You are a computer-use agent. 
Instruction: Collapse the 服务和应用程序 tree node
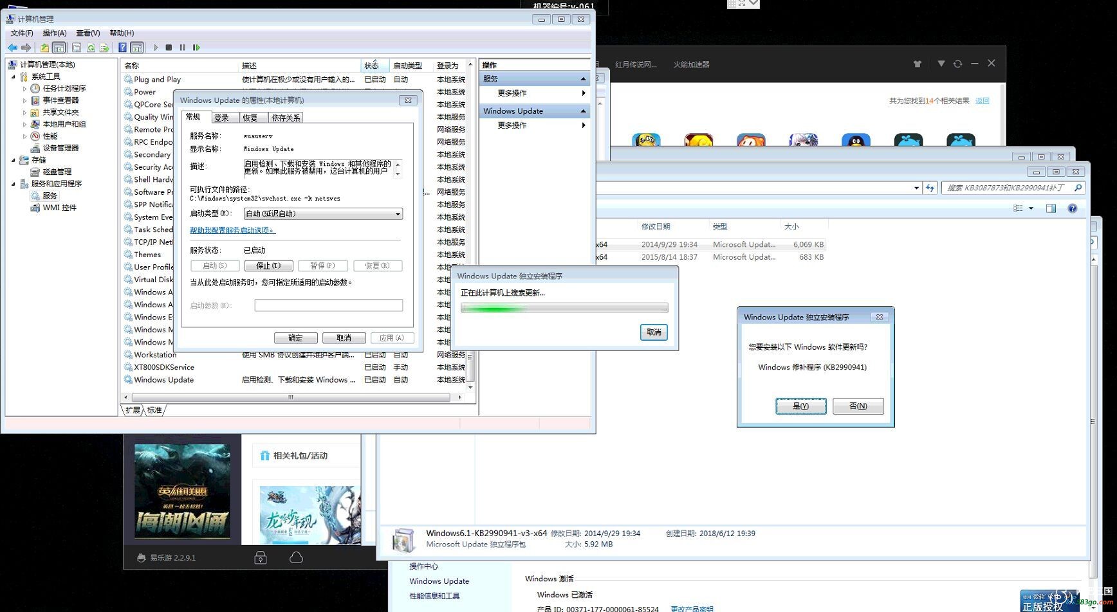point(14,184)
